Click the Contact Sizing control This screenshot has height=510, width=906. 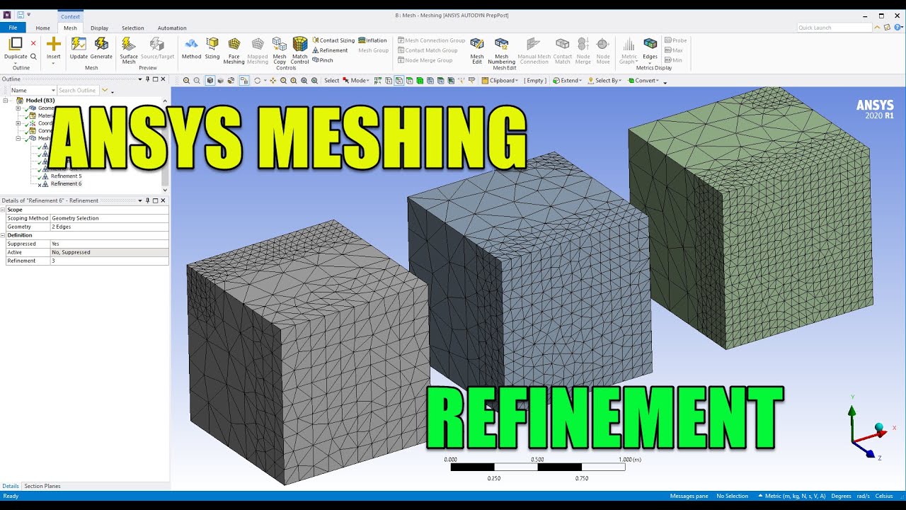(333, 40)
